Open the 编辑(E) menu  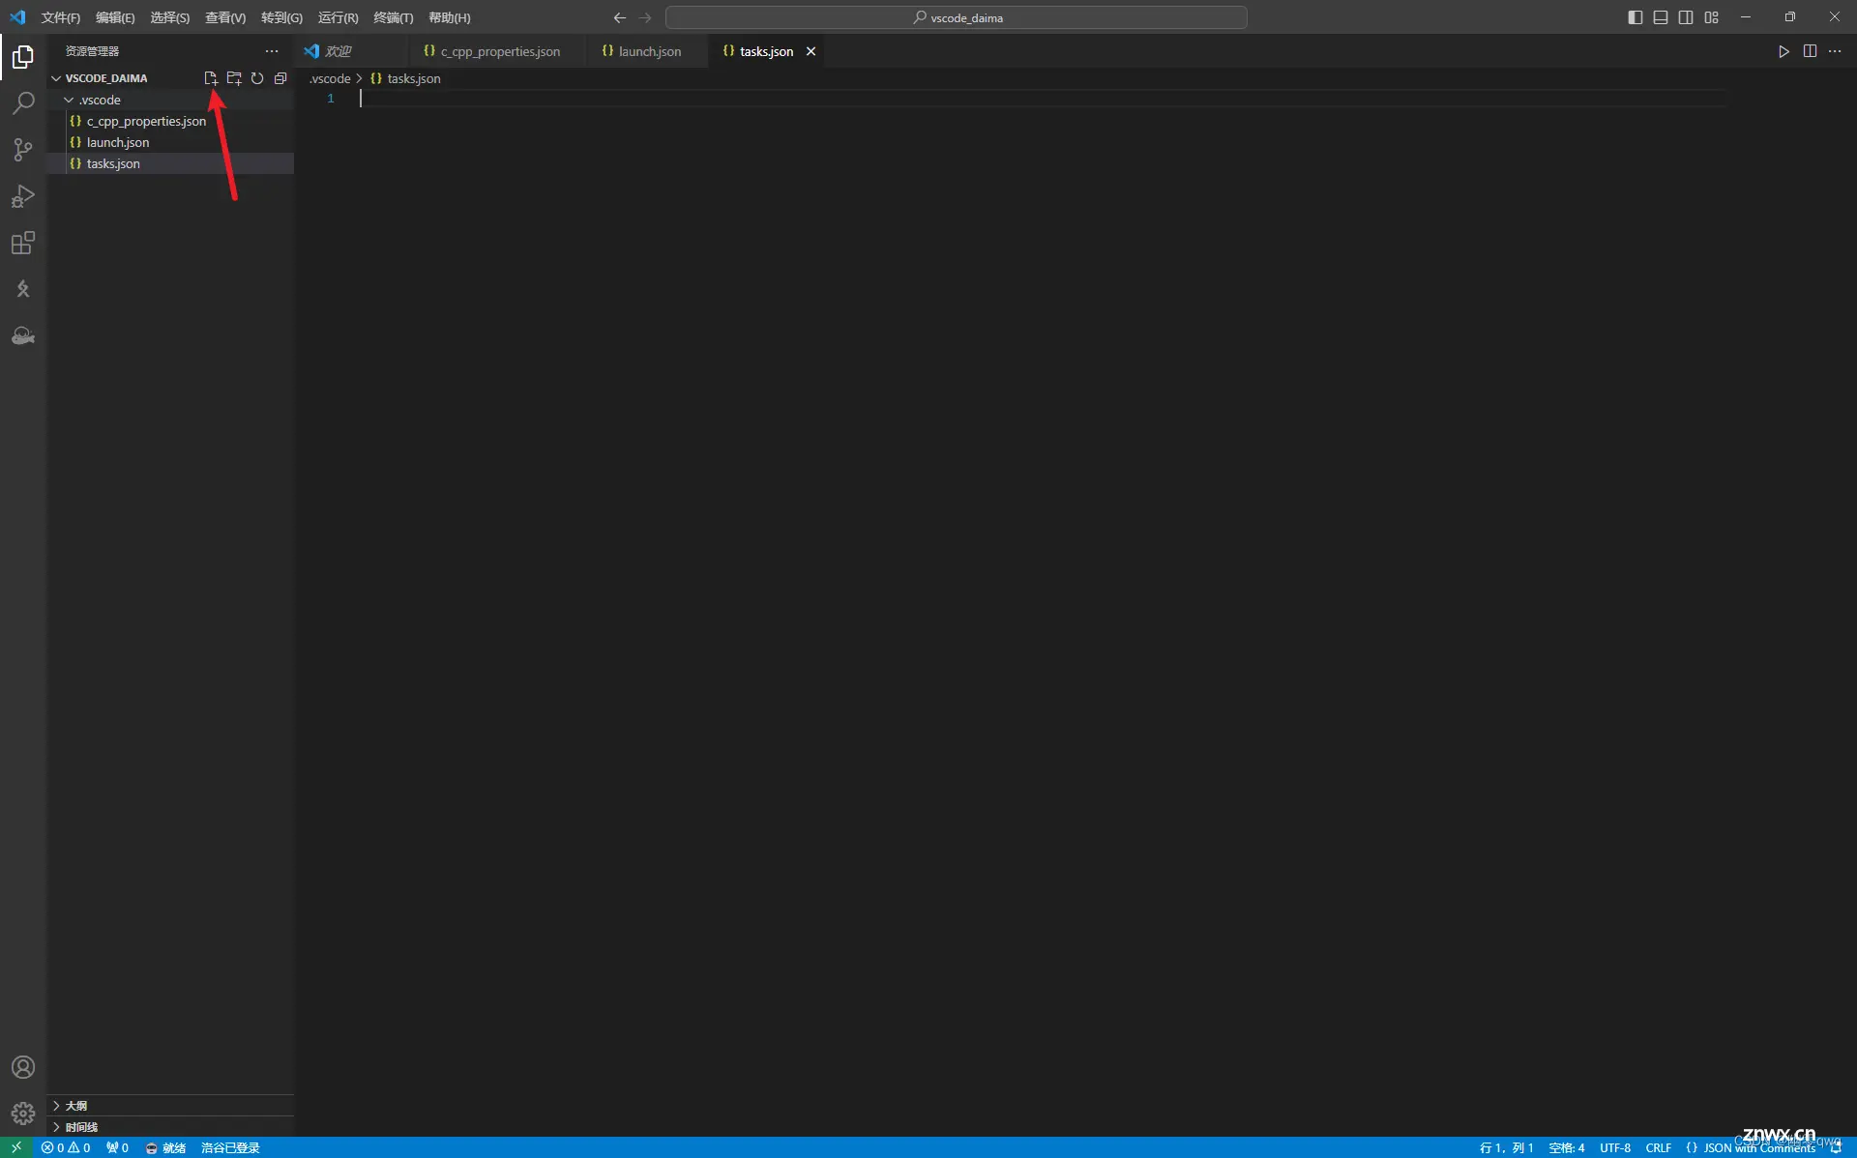tap(115, 17)
